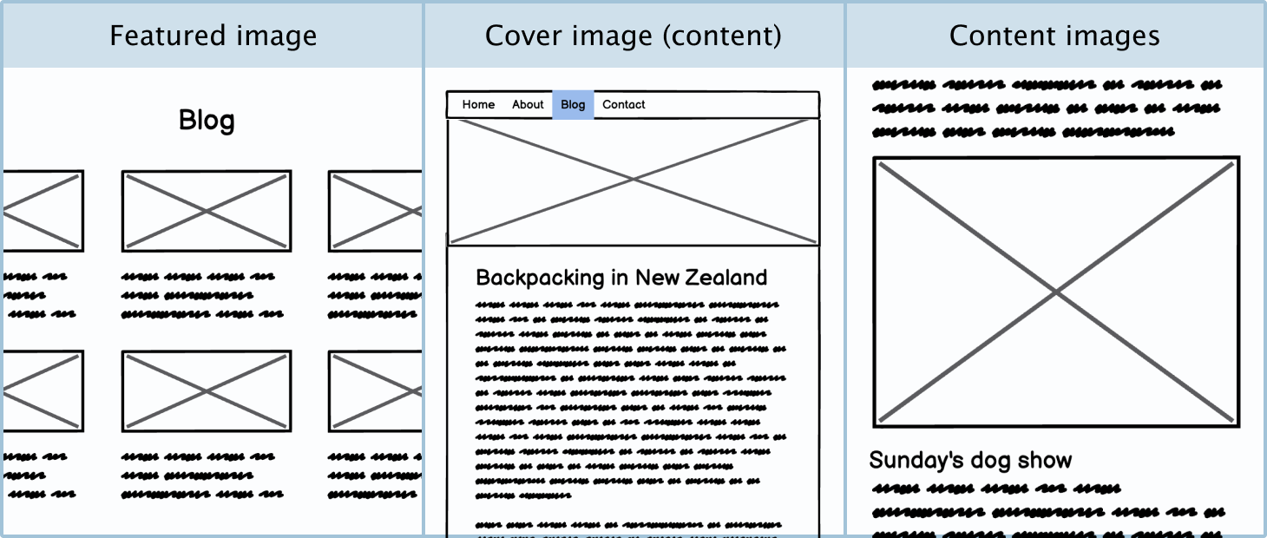Open the About navigation link
This screenshot has height=538, width=1267.
click(528, 105)
